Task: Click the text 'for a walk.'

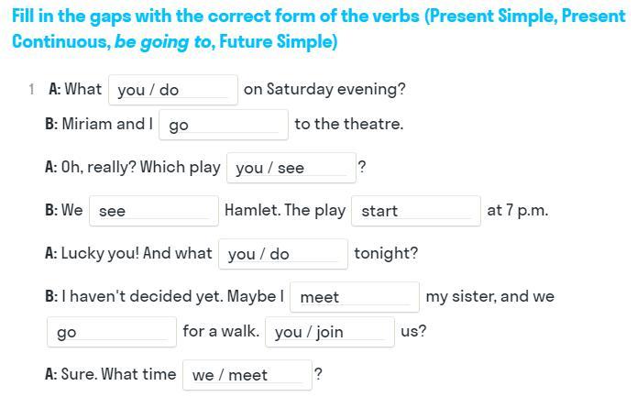Action: click(x=220, y=331)
